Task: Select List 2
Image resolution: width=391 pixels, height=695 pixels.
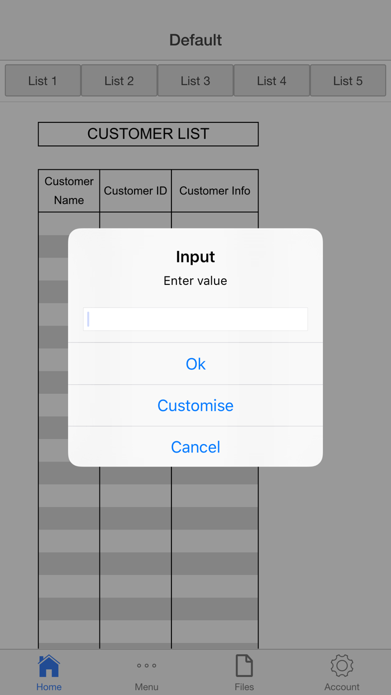Action: tap(118, 80)
